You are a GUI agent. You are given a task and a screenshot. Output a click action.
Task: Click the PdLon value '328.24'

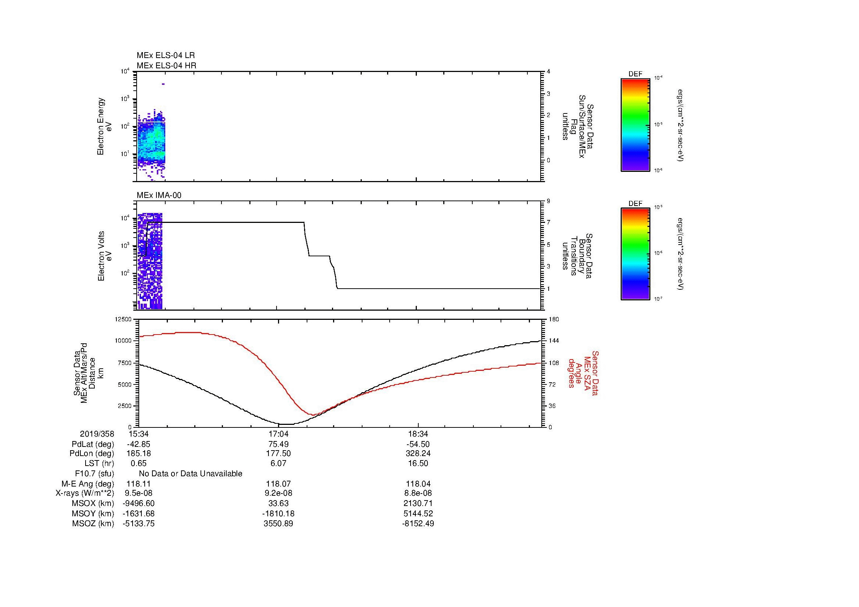point(418,454)
